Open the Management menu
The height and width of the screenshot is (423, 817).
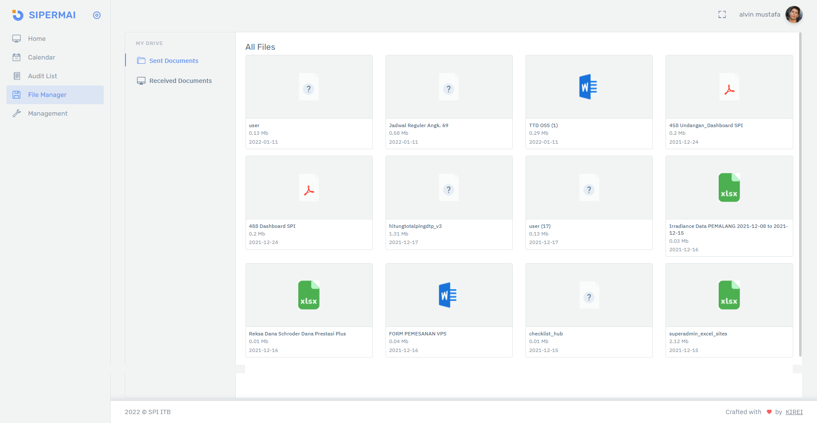pos(55,114)
